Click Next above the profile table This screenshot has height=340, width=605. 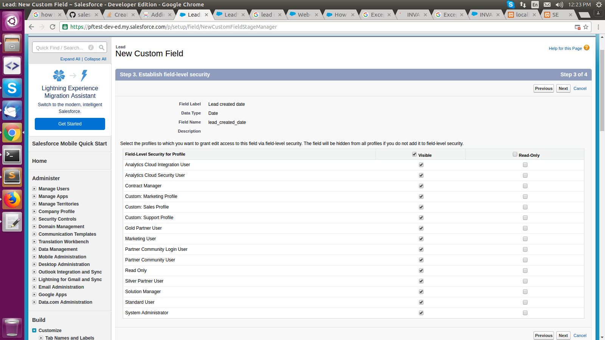click(563, 88)
